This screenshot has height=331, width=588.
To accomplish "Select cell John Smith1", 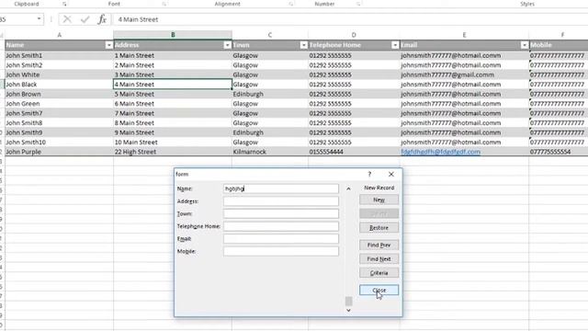I will [59, 55].
